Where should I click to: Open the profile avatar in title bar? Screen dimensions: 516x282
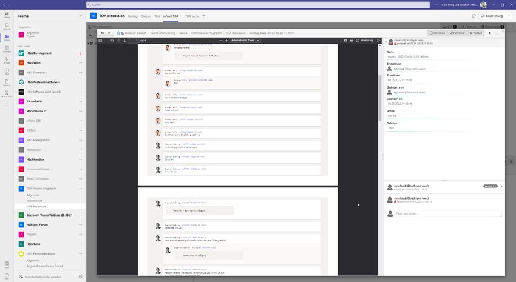(x=483, y=5)
